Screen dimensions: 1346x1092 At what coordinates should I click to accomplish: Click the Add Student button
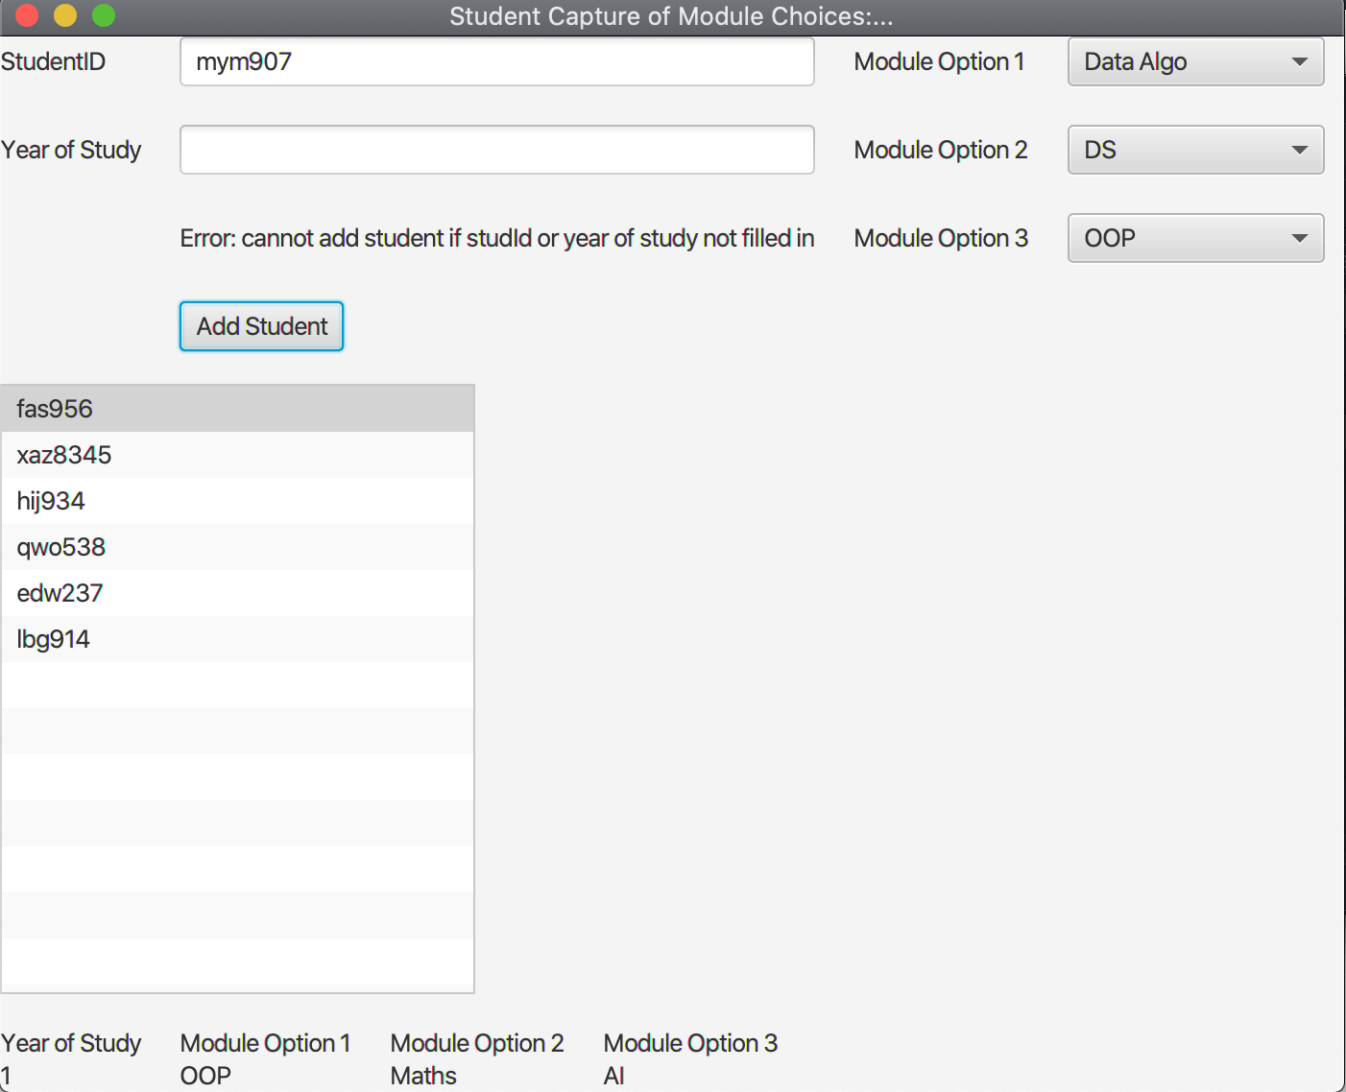(261, 326)
